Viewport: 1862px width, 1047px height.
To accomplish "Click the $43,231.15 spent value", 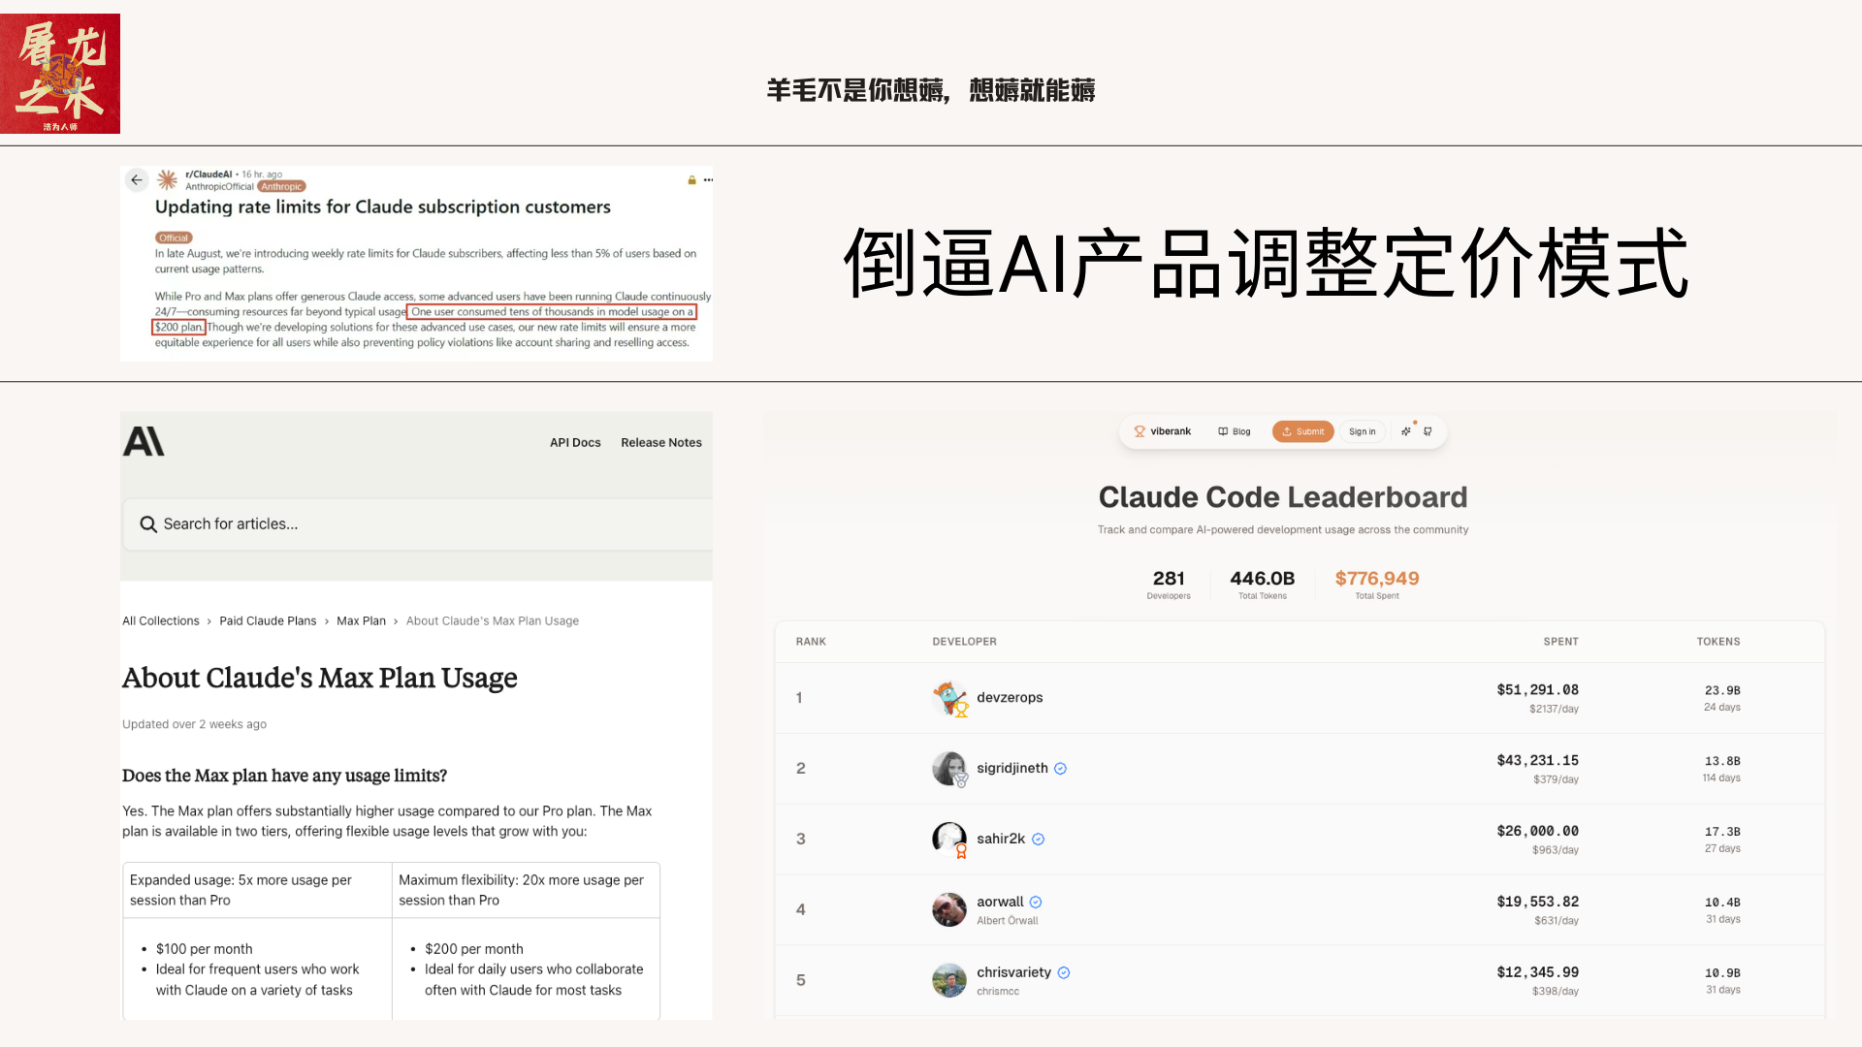I will coord(1537,761).
